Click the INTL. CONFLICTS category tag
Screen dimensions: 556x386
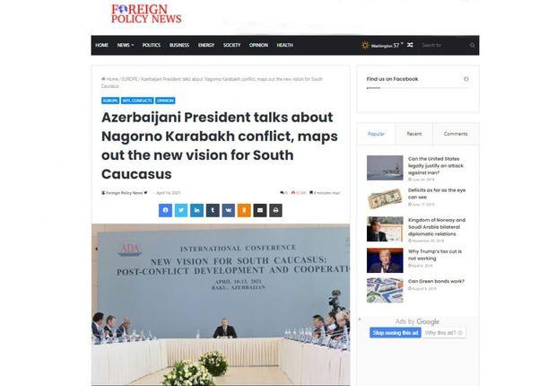pyautogui.click(x=137, y=101)
